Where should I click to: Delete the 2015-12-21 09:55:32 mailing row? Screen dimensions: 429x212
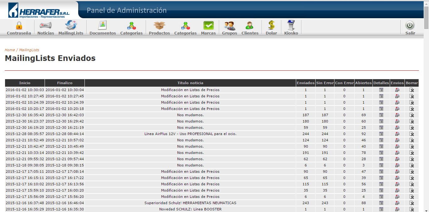point(412,159)
